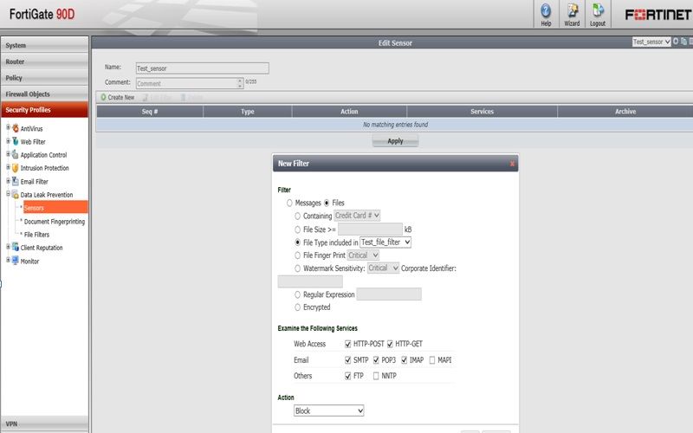Click the Application Control icon
Viewport: 693px width, 433px height.
coord(16,155)
